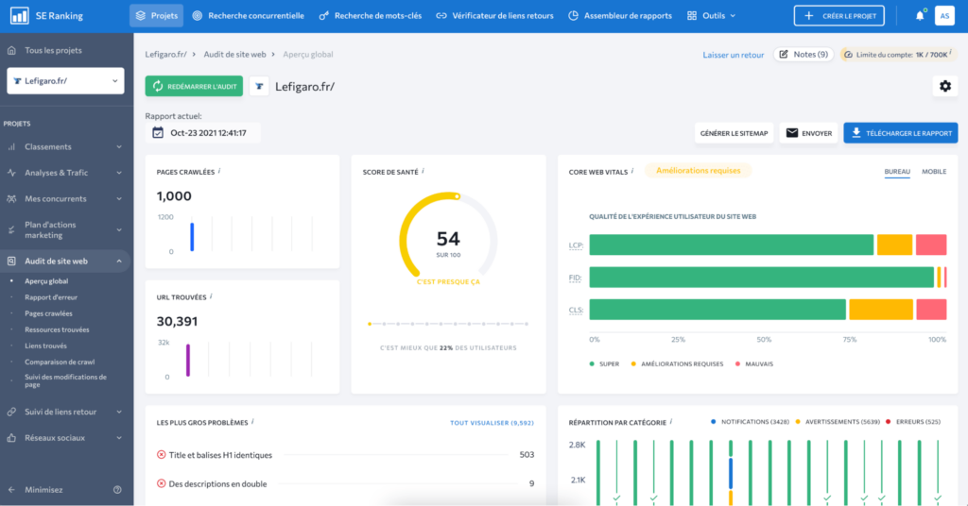968x506 pixels.
Task: Collapse the Audit de site web chevron
Action: pos(119,261)
